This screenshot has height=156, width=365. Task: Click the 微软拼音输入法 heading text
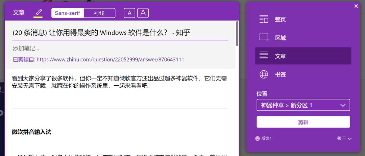(31, 132)
